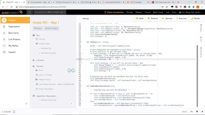Open Boot Camp star icon in sidebar
This screenshot has width=205, height=115.
(4, 33)
